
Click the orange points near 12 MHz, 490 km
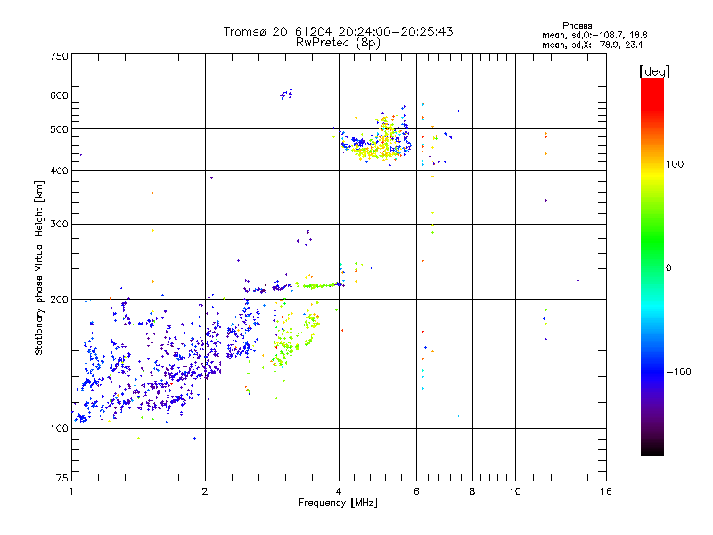pyautogui.click(x=546, y=136)
